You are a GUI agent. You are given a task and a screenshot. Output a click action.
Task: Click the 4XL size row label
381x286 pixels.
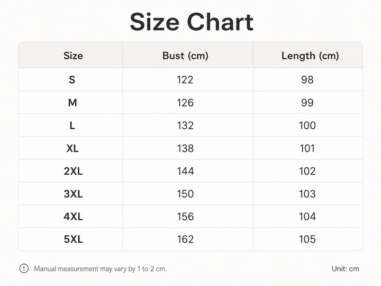(73, 217)
